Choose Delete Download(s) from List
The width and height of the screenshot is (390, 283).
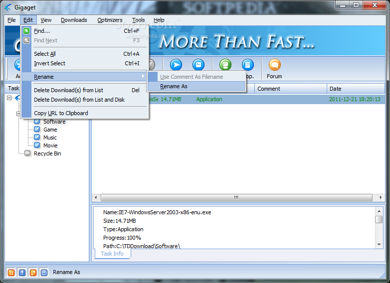click(85, 90)
